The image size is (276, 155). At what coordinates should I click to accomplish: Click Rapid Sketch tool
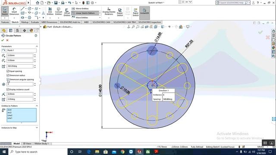coord(135,12)
